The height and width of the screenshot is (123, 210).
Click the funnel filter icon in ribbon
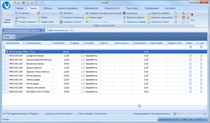176,17
